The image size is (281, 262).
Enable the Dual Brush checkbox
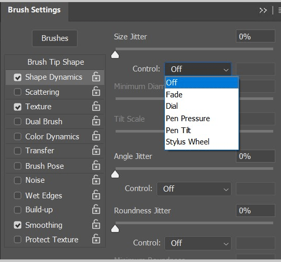(x=18, y=121)
